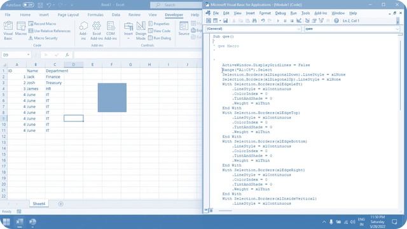Image resolution: width=407 pixels, height=229 pixels.
Task: Switch to Formulas tab
Action: point(95,15)
